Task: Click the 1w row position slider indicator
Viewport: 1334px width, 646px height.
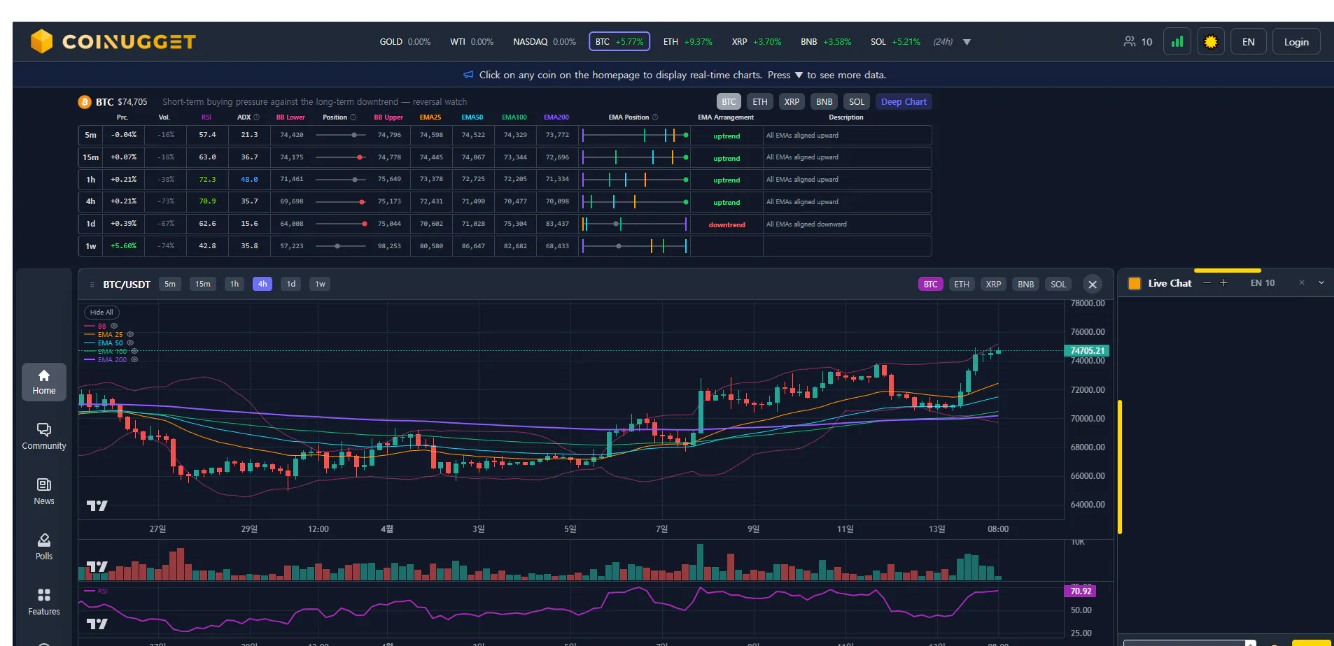Action: [337, 246]
